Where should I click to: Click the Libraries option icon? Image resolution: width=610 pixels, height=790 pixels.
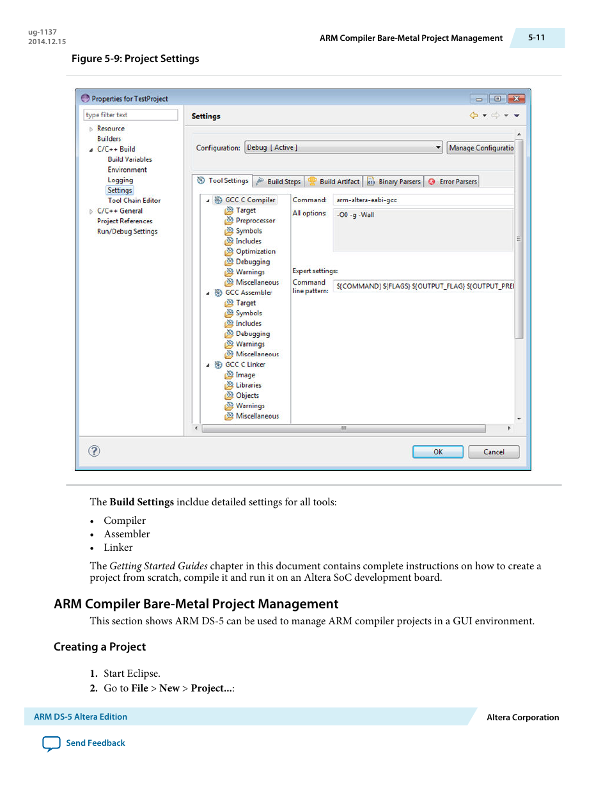[229, 385]
